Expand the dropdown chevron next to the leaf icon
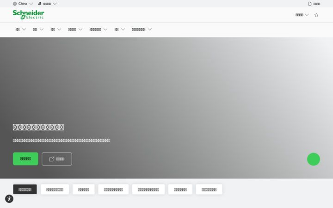The image size is (333, 208). (55, 4)
